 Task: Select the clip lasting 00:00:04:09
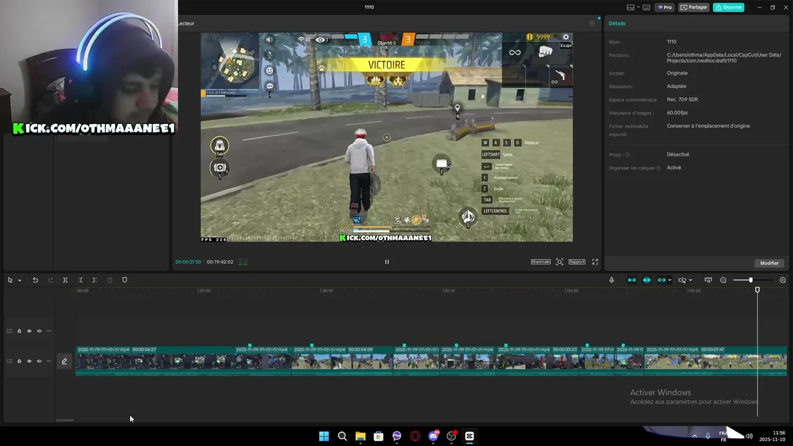coord(342,361)
